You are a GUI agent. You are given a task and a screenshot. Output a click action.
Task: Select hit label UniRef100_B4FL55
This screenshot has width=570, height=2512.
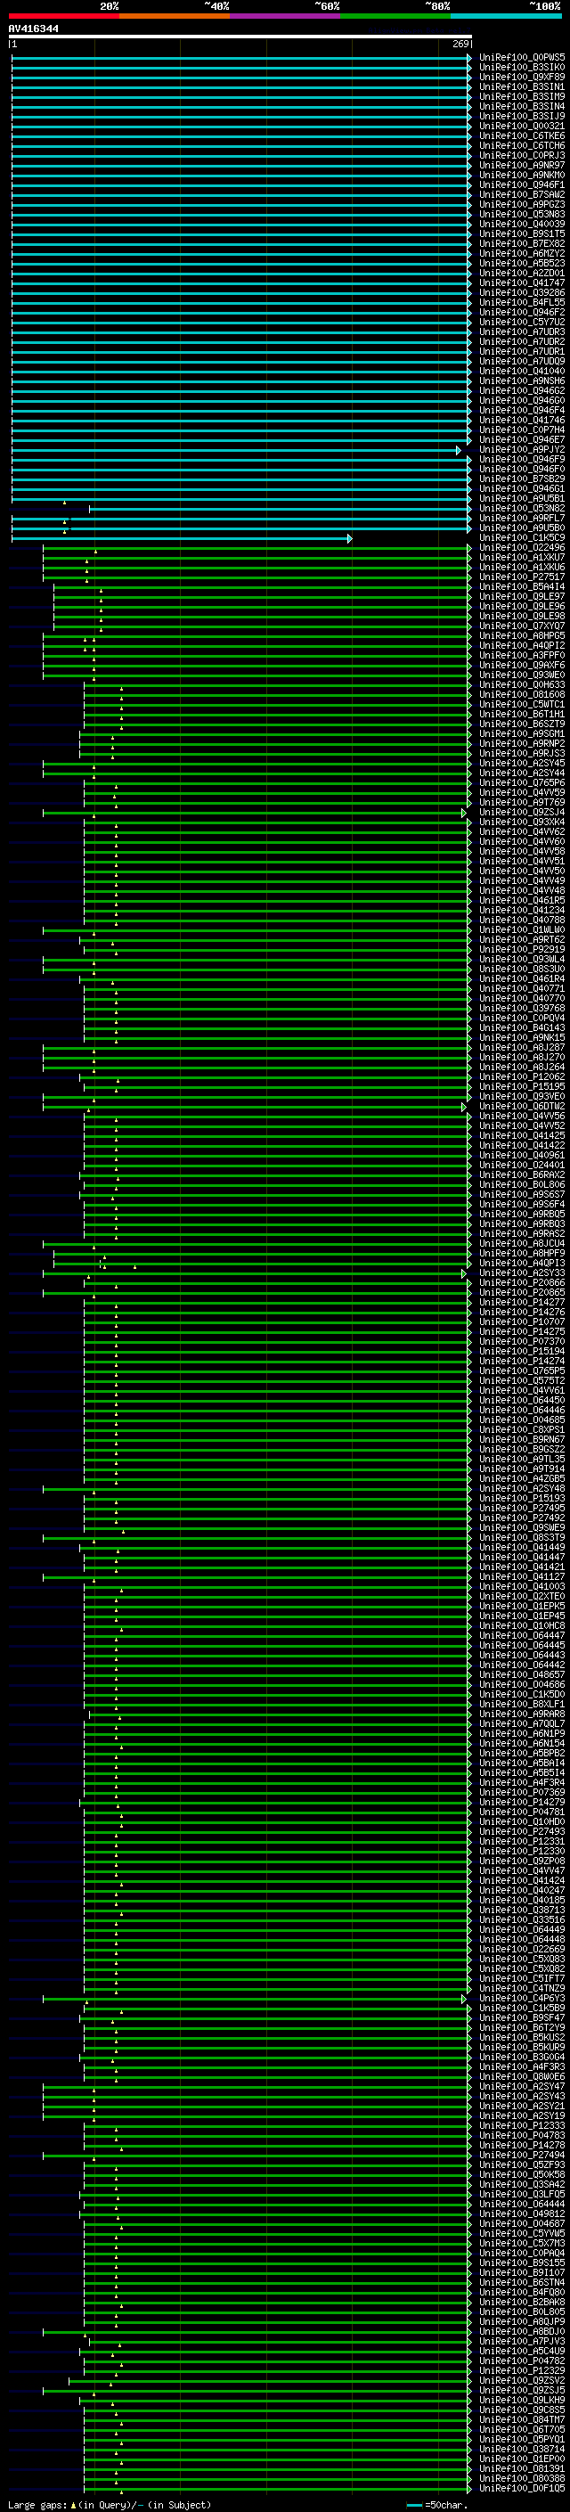[x=522, y=302]
